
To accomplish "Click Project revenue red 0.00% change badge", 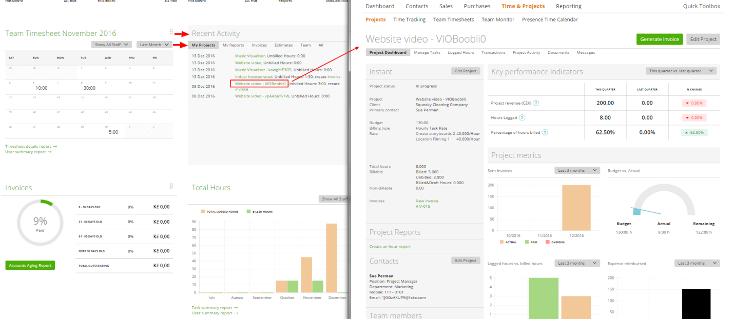I will [x=694, y=103].
